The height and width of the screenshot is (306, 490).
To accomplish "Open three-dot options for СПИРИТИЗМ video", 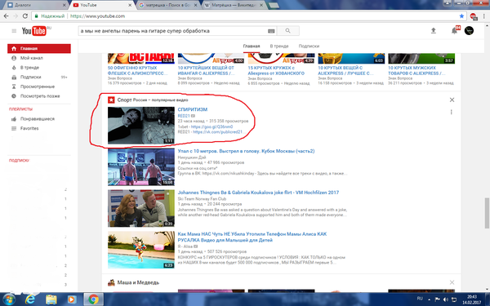I will coord(452,112).
